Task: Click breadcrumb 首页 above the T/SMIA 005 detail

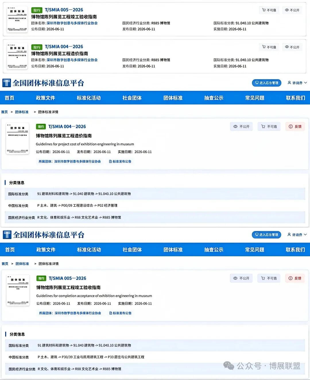Action: pos(5,264)
